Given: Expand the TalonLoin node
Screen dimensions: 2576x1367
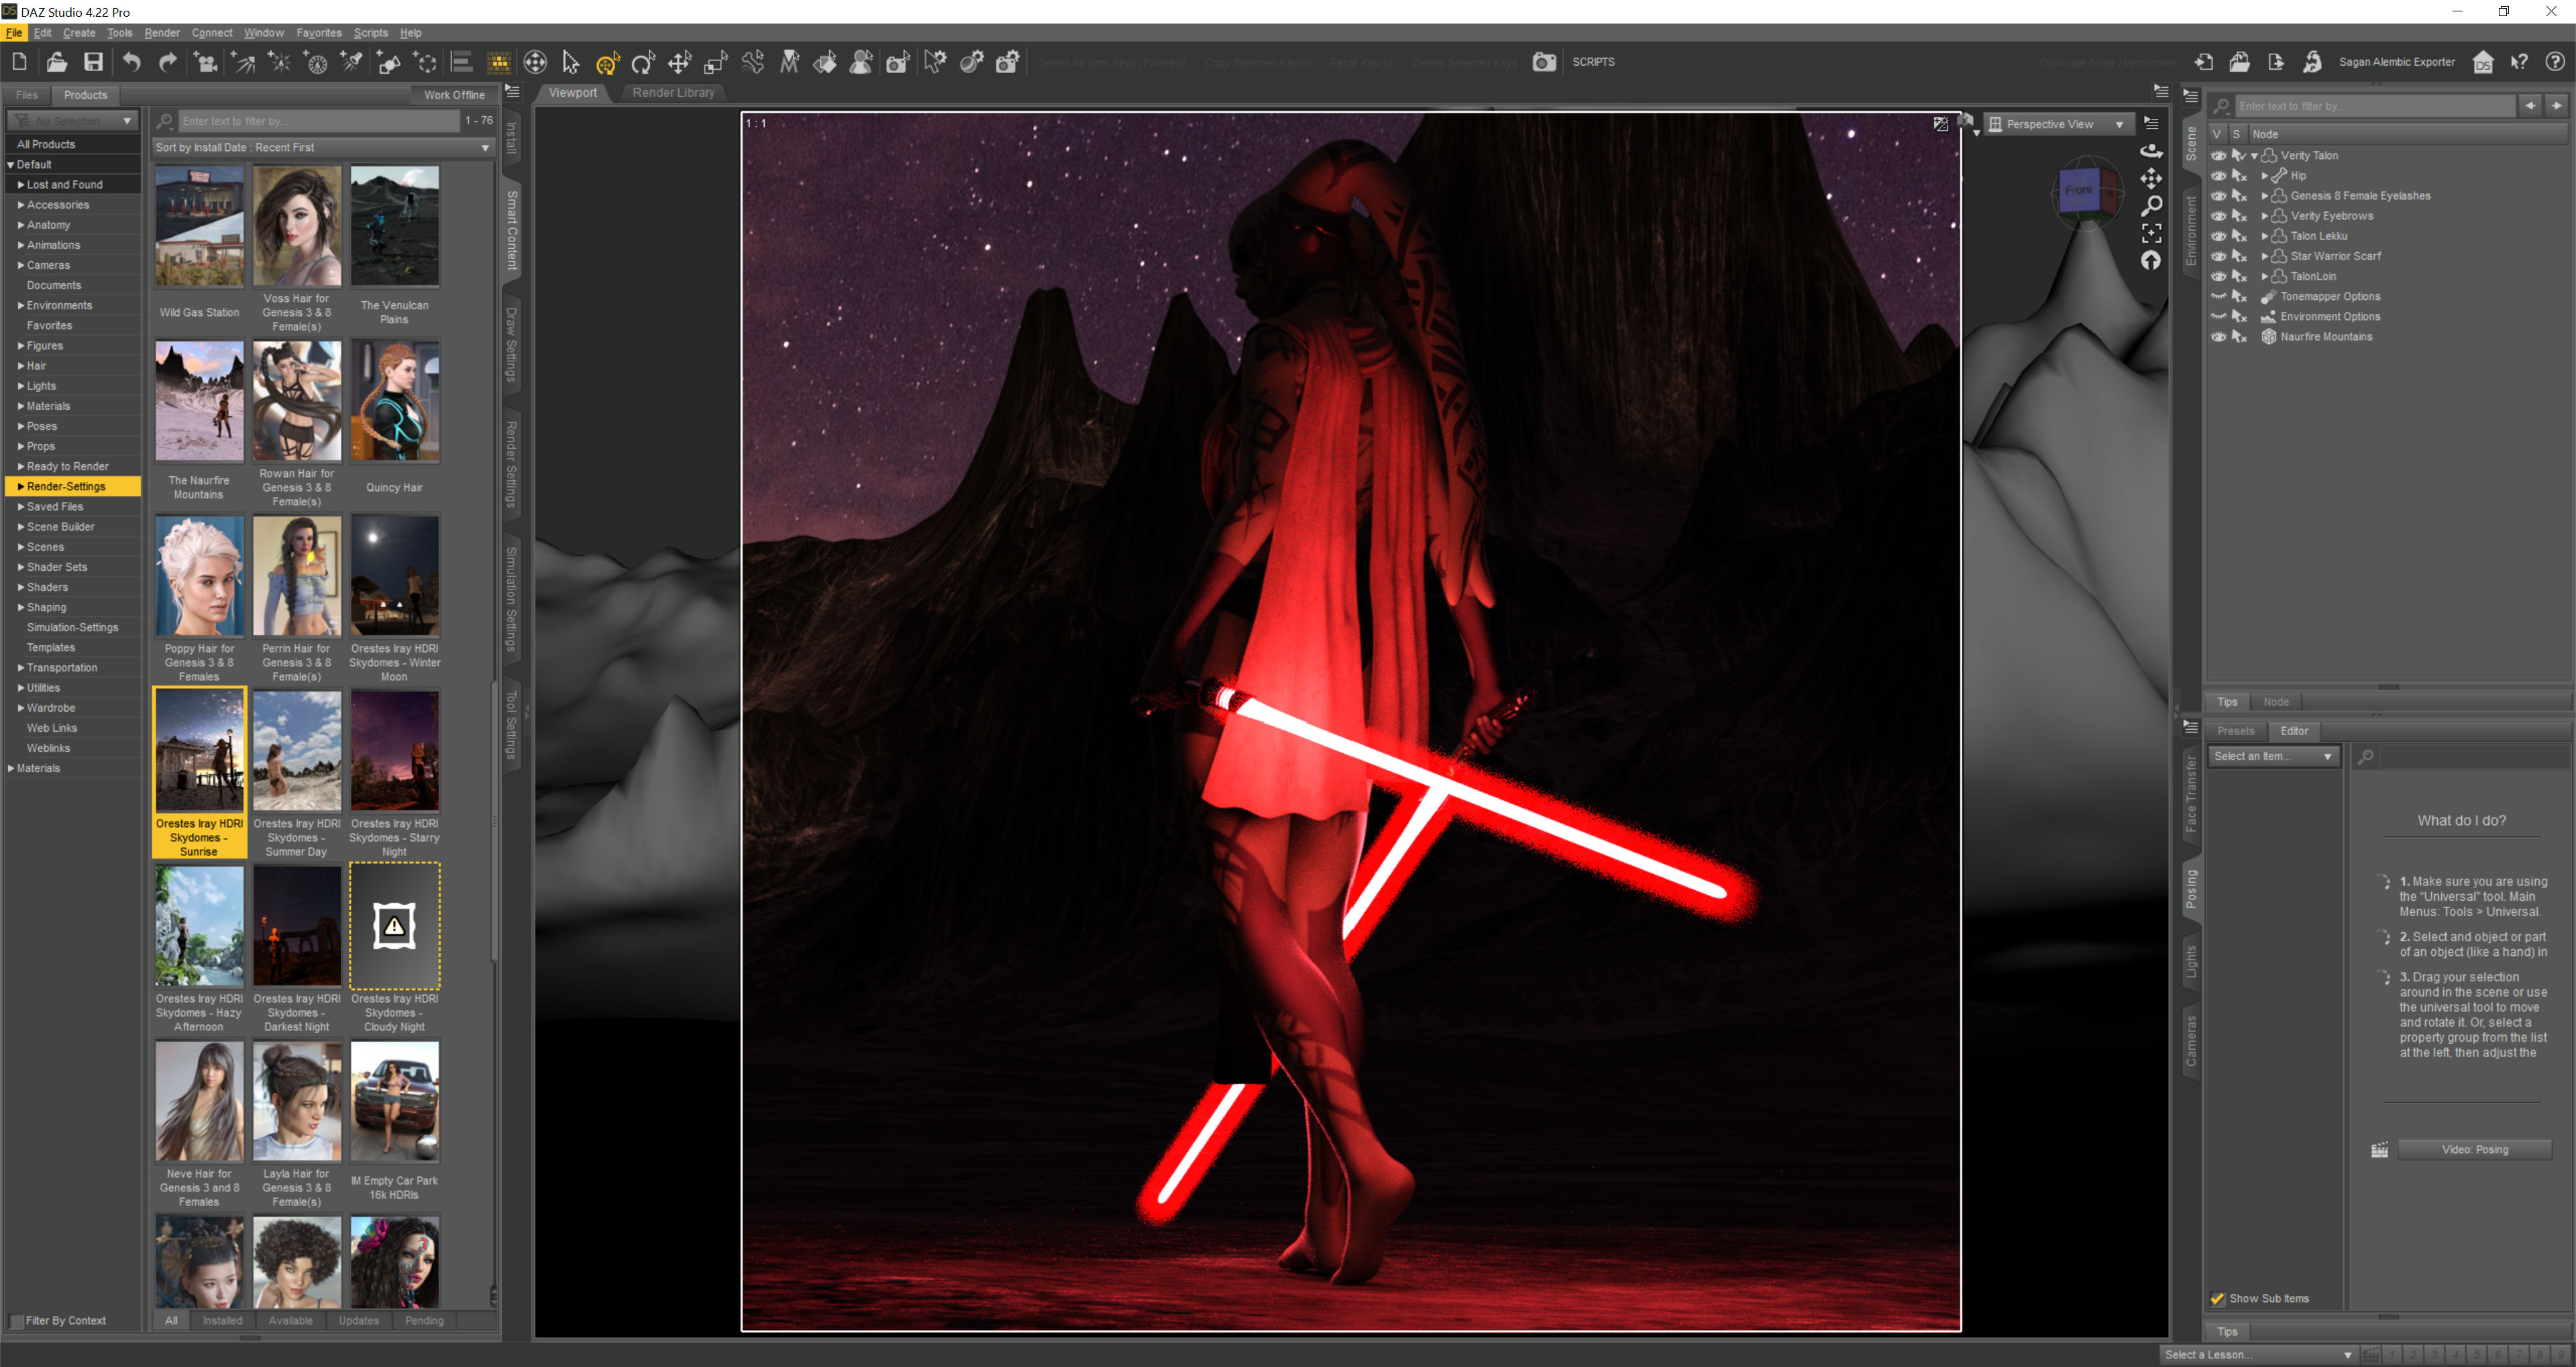Looking at the screenshot, I should (x=2264, y=277).
